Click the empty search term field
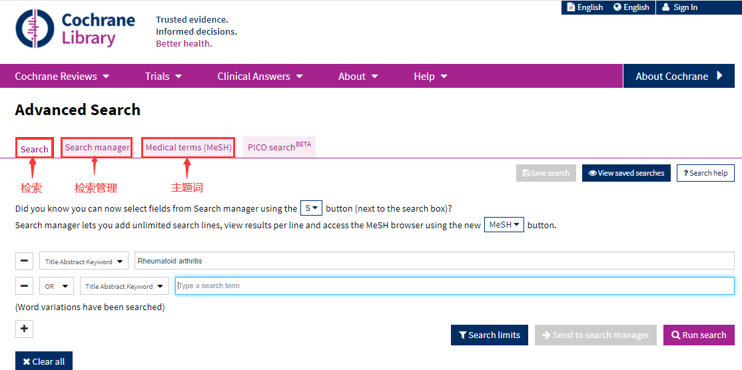742x370 pixels. (454, 286)
